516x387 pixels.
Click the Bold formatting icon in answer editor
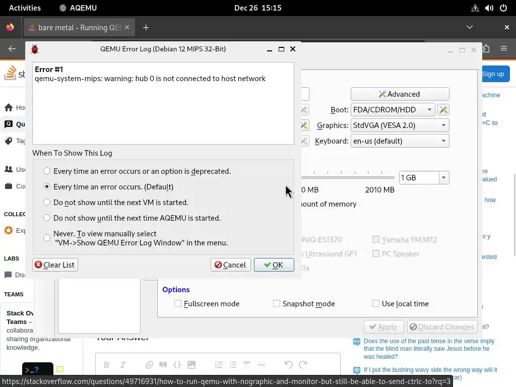[106, 365]
